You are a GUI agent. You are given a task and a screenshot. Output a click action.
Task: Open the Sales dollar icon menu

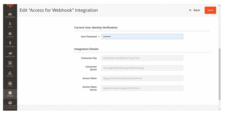(10, 25)
